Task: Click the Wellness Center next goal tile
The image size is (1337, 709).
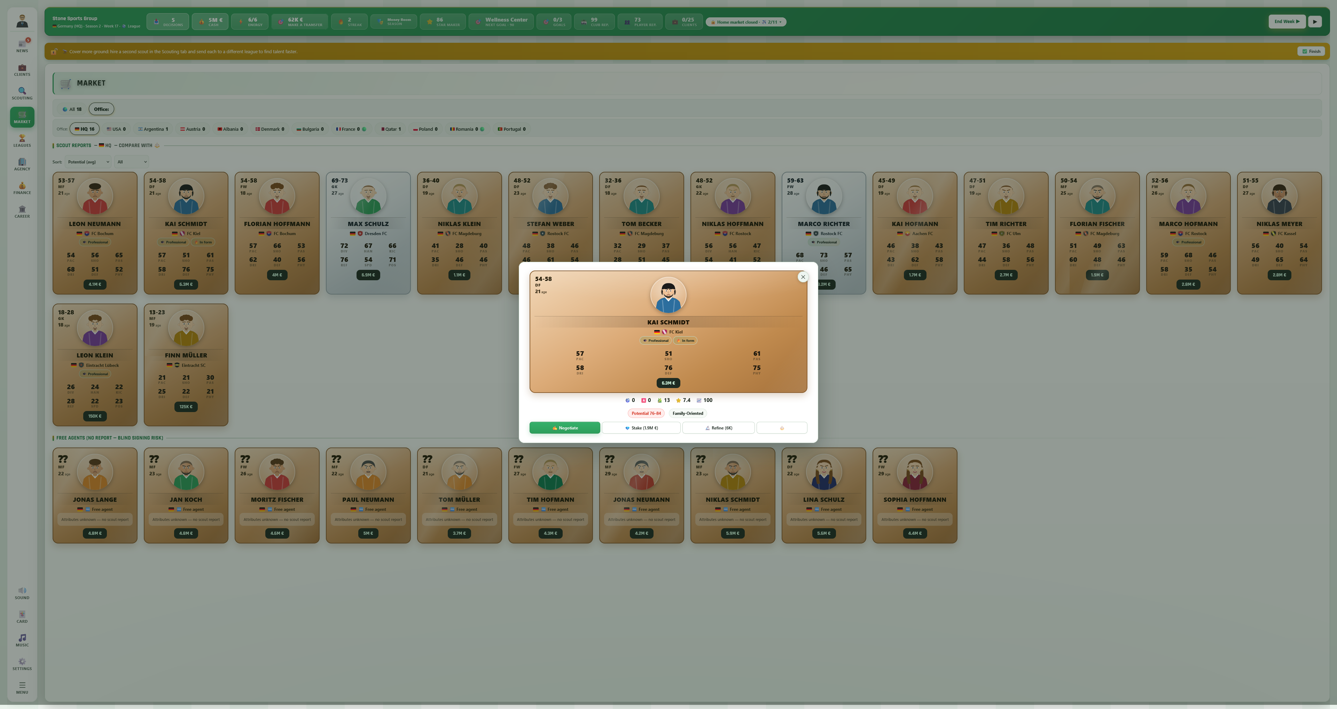Action: 501,22
